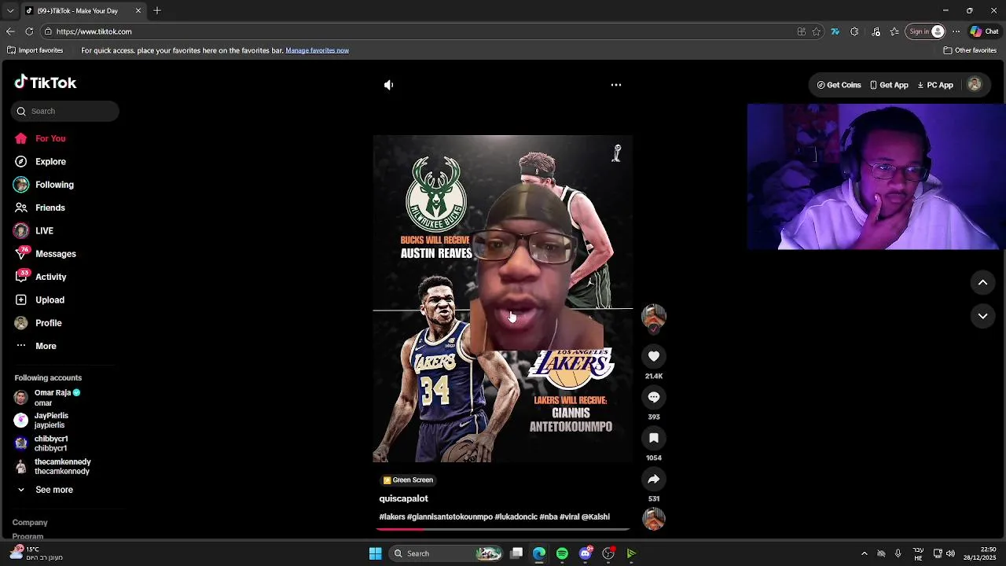Open the #lukadoncic hashtag

coord(516,517)
